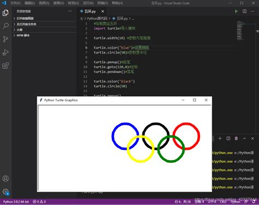Screen dimensions: 259x205
Task: Split the editor to the right
Action: pos(244,11)
